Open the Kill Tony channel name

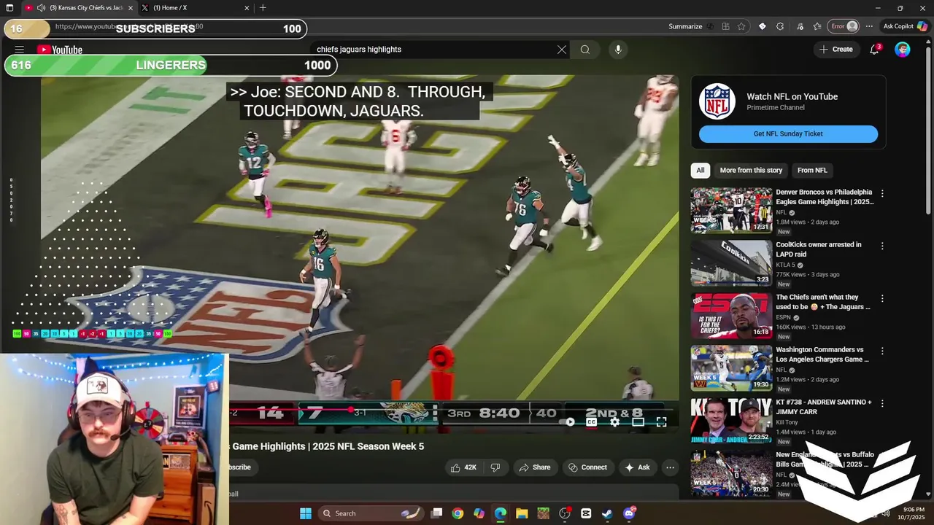(788, 422)
